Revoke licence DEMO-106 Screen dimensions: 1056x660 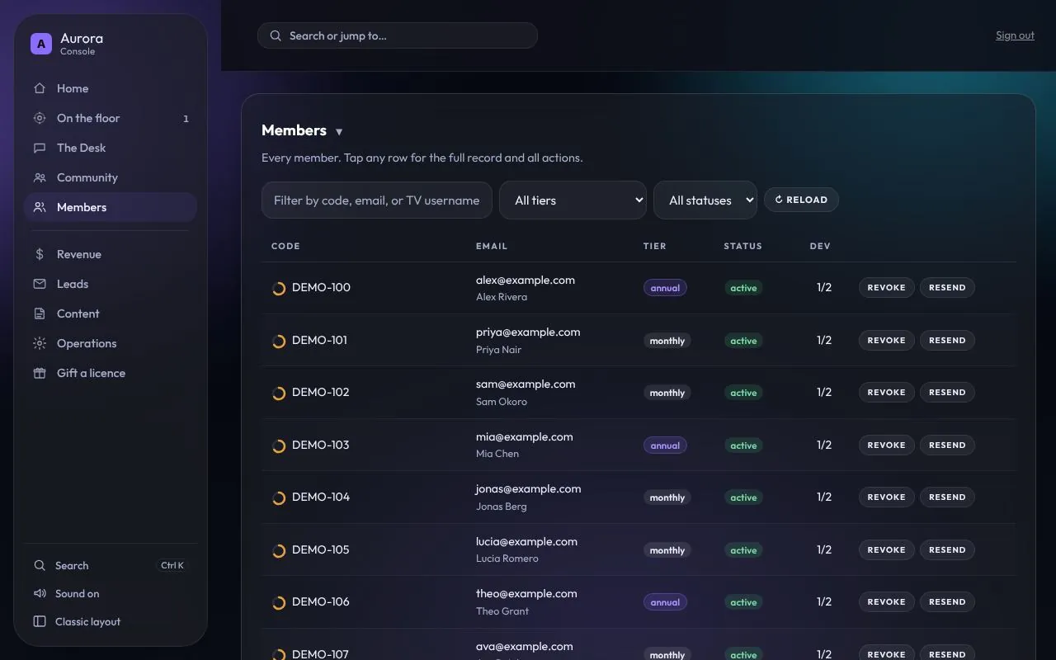coord(887,602)
